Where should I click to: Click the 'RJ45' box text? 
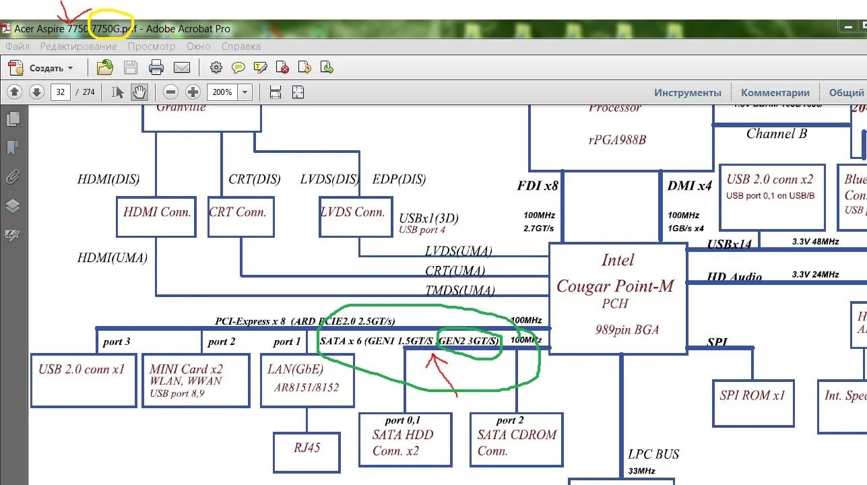(307, 447)
